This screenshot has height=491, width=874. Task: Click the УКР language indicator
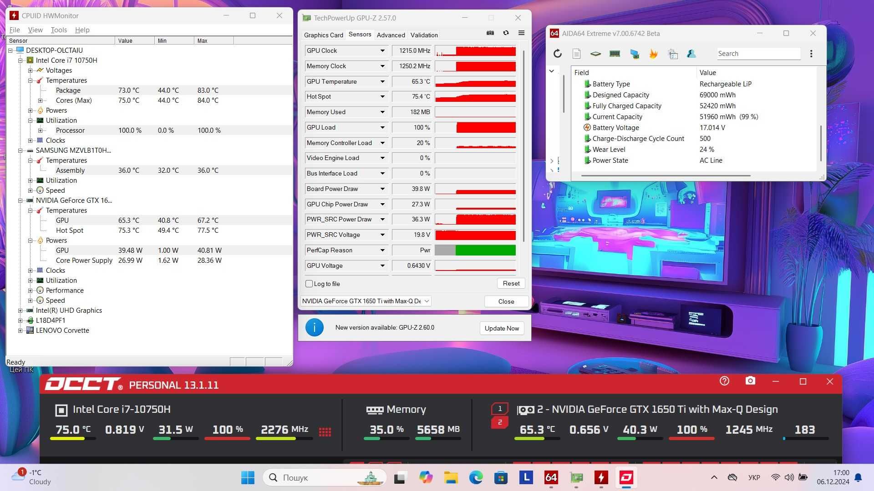tap(754, 477)
